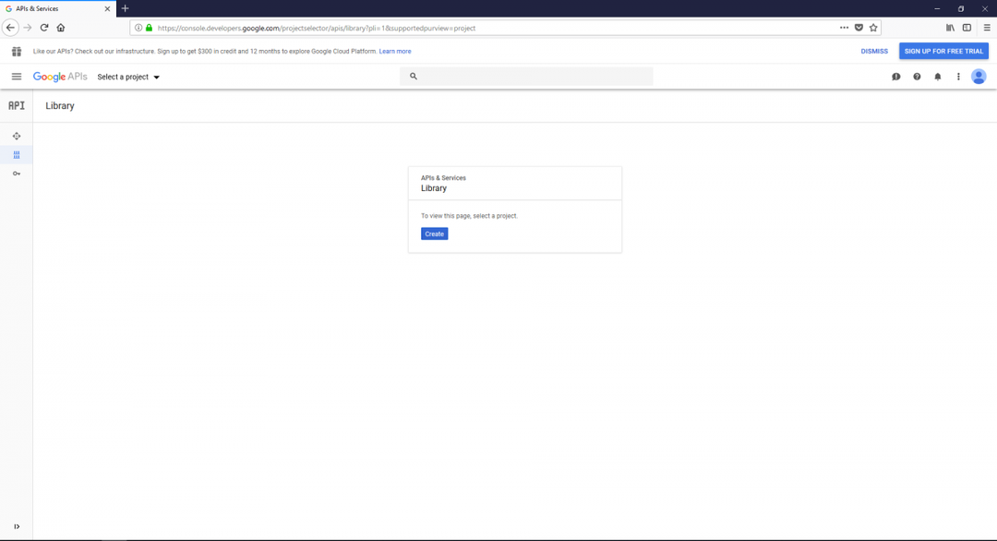Open the three-dot utilities menu
Image resolution: width=997 pixels, height=541 pixels.
[958, 77]
